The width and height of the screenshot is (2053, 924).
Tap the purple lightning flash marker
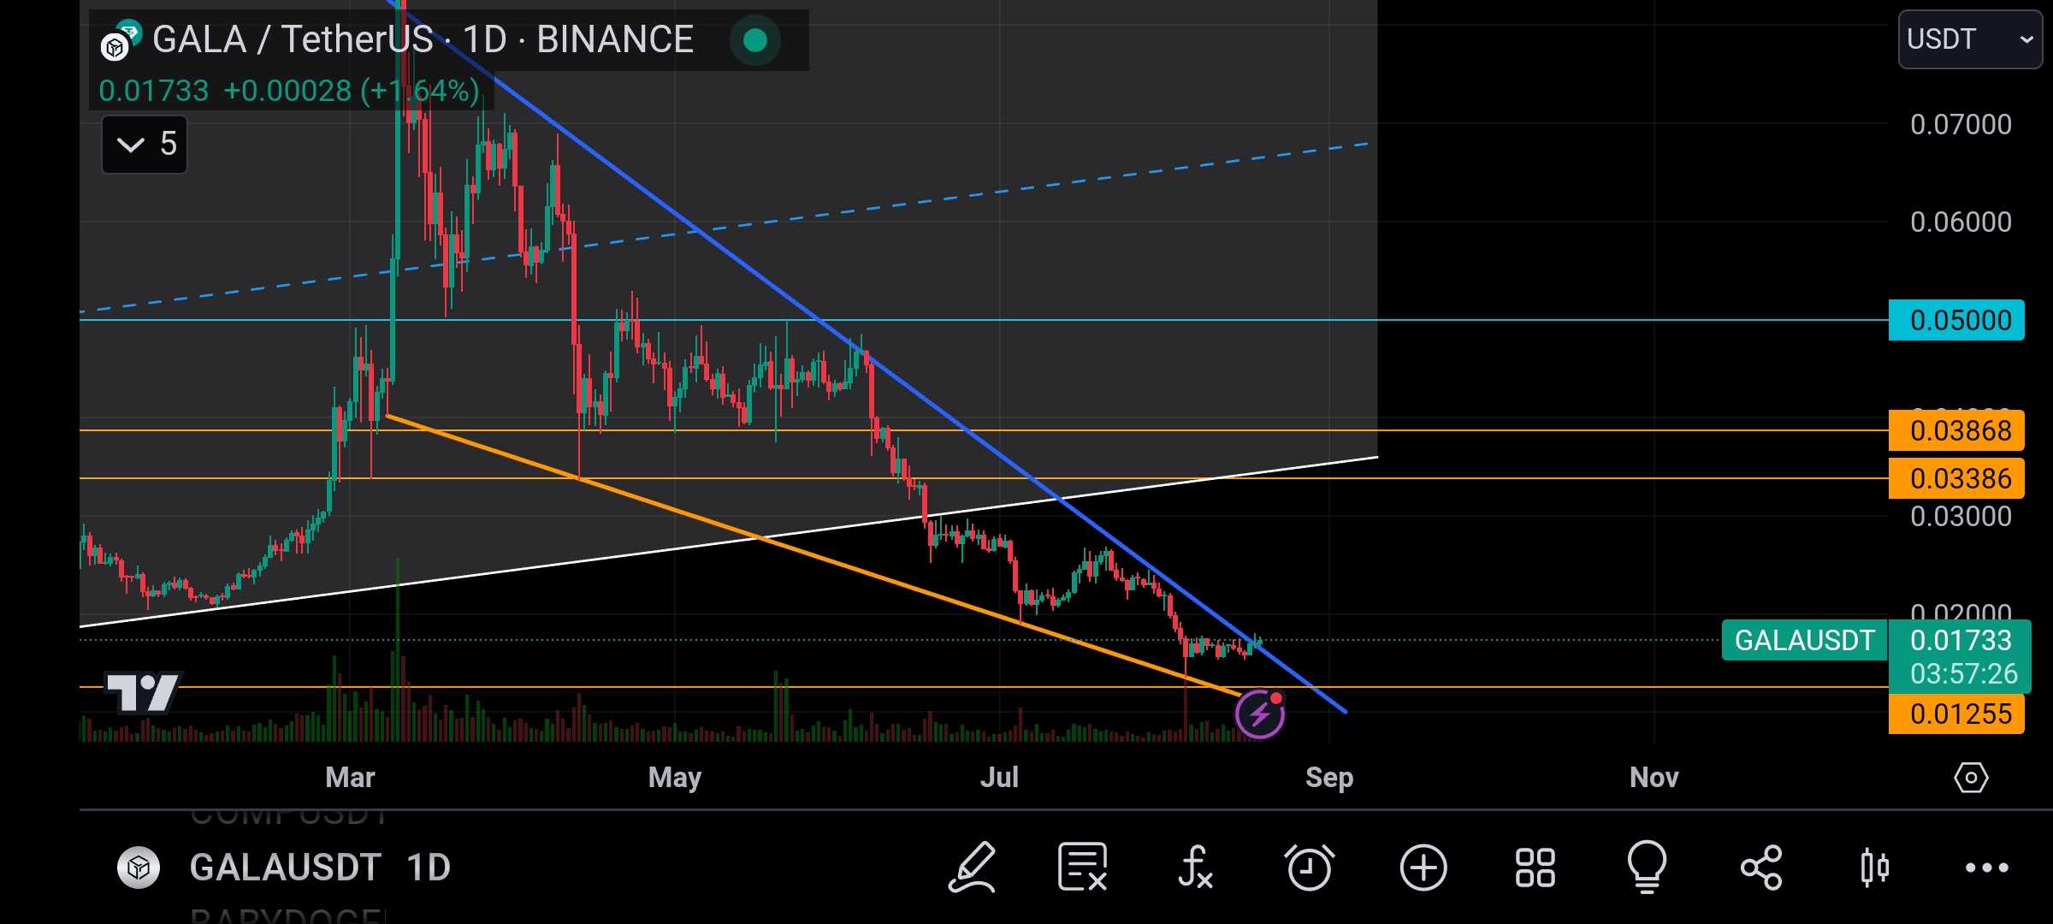click(1260, 714)
